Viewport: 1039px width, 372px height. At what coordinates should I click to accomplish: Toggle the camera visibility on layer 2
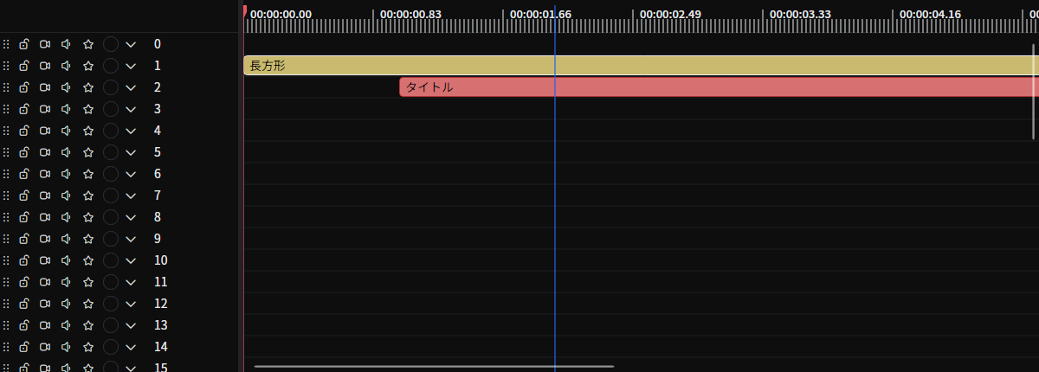[x=45, y=87]
